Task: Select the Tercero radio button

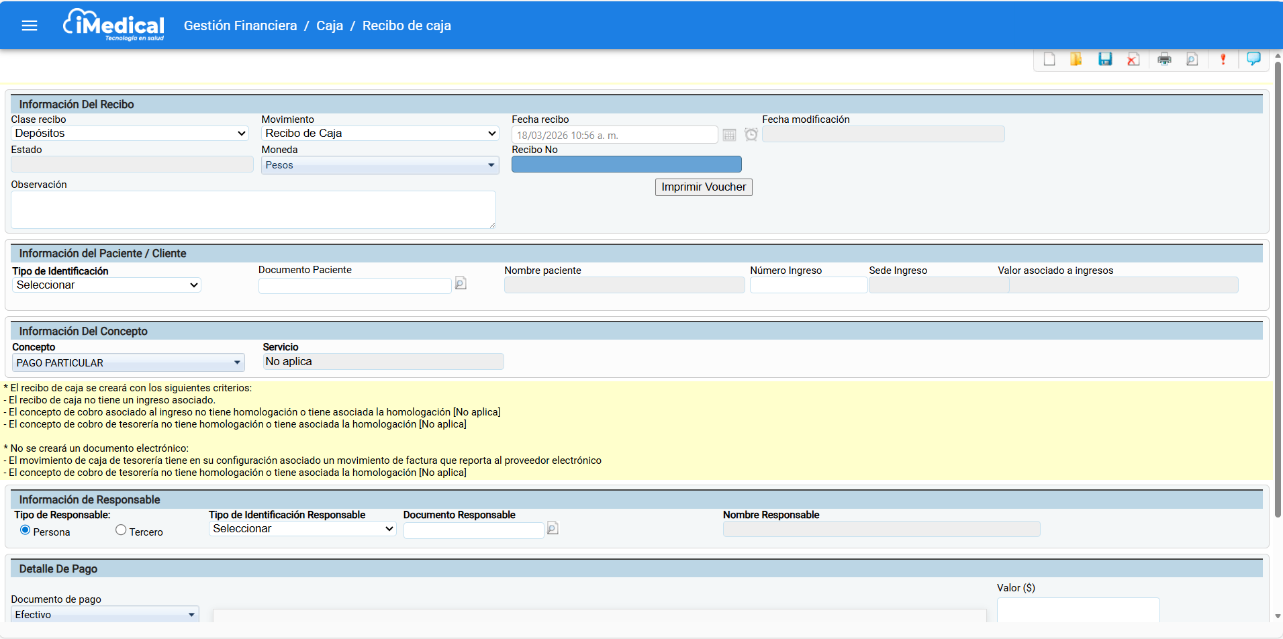Action: coord(121,530)
